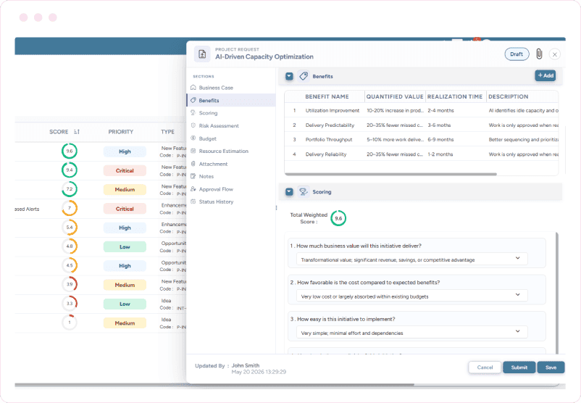
Task: Click the REALIZATION TIME column header
Action: (455, 96)
